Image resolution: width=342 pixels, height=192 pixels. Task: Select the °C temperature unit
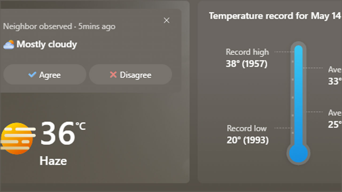80,126
